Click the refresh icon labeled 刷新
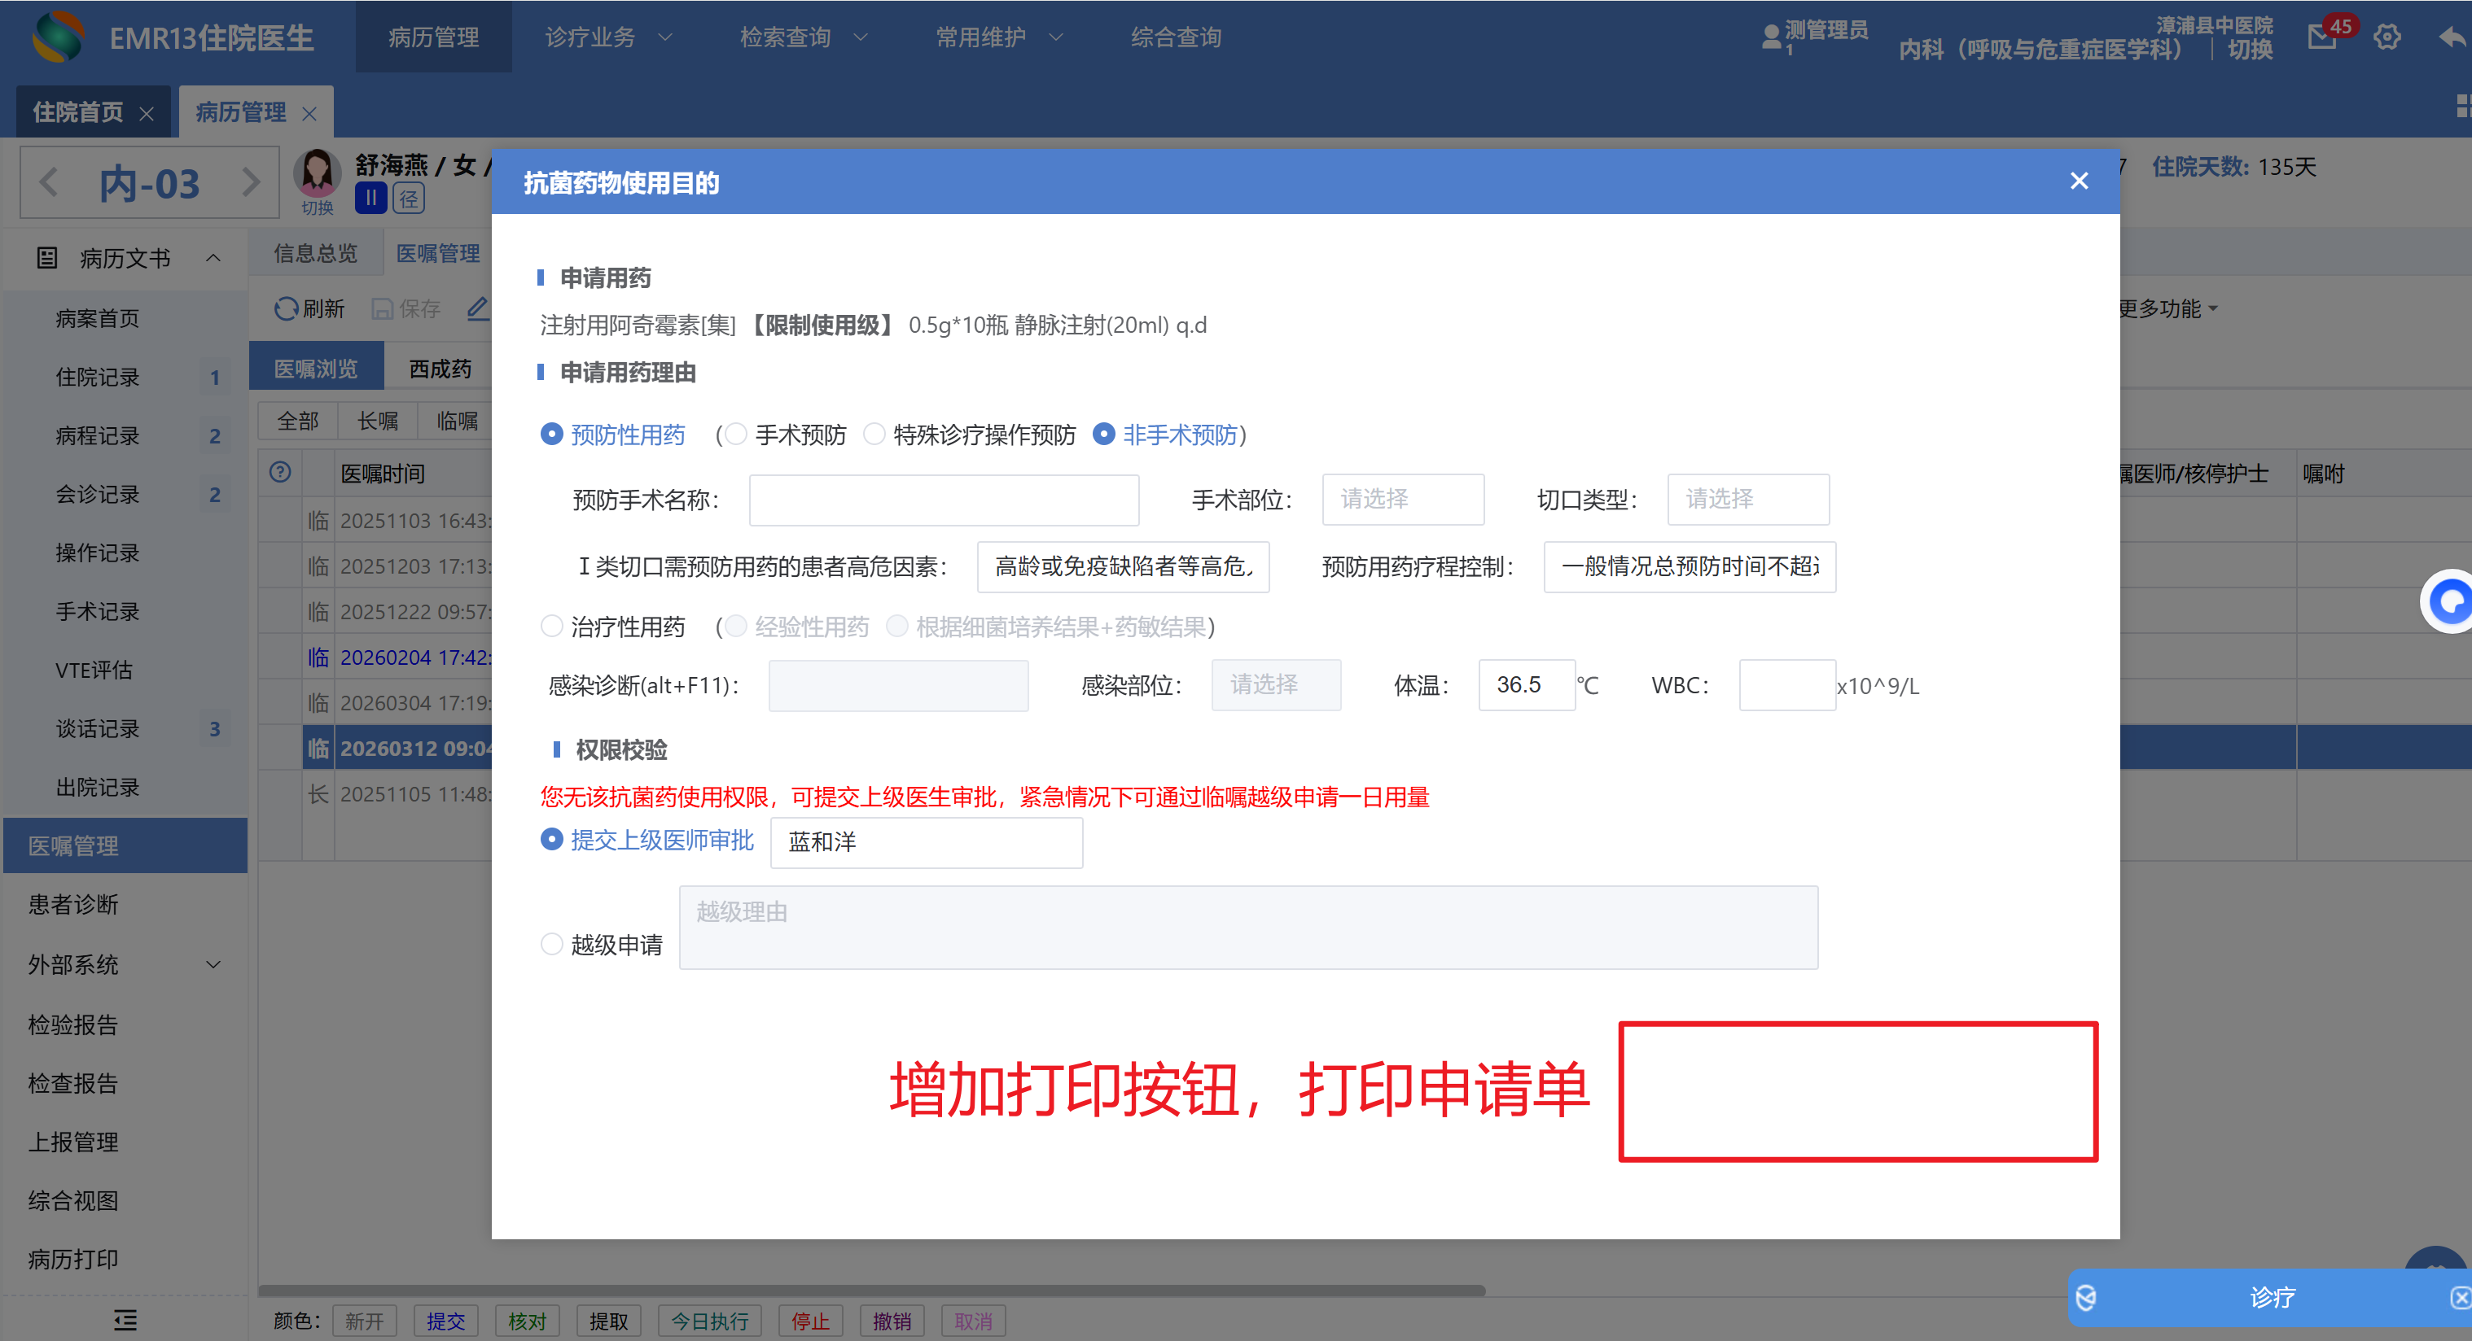This screenshot has height=1341, width=2472. pos(287,308)
